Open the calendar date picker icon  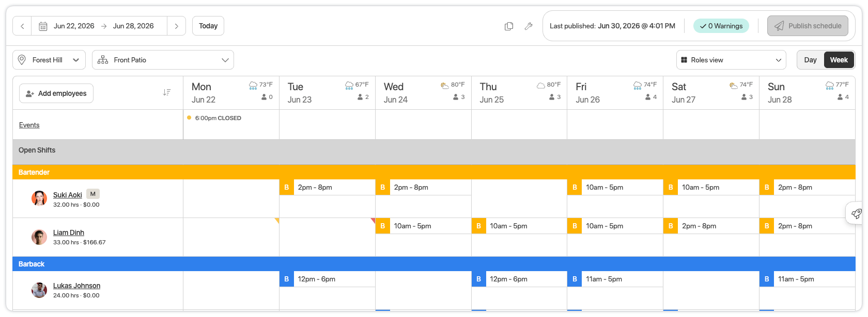[x=43, y=26]
